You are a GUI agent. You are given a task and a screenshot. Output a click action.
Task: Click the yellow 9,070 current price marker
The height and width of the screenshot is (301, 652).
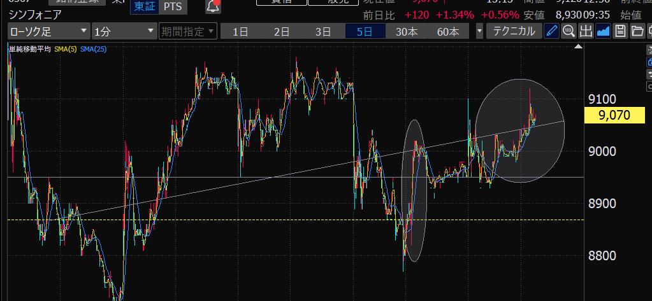(x=614, y=116)
